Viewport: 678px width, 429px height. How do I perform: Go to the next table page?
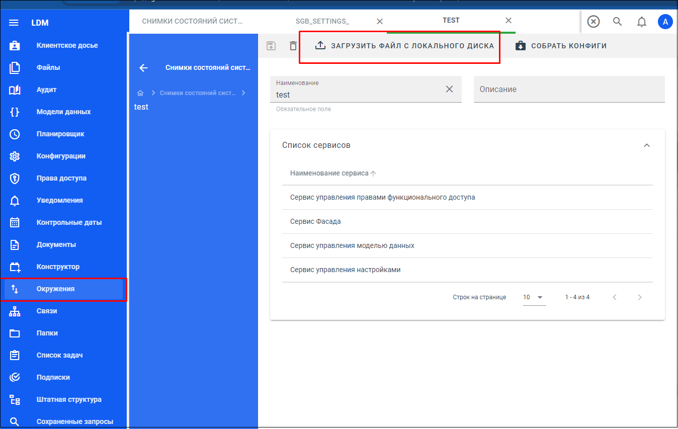coord(640,297)
